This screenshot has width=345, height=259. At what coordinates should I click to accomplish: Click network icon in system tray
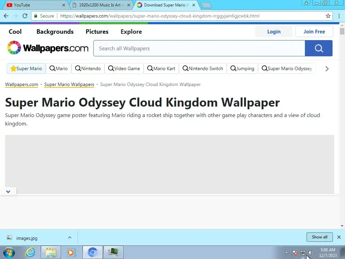303,253
